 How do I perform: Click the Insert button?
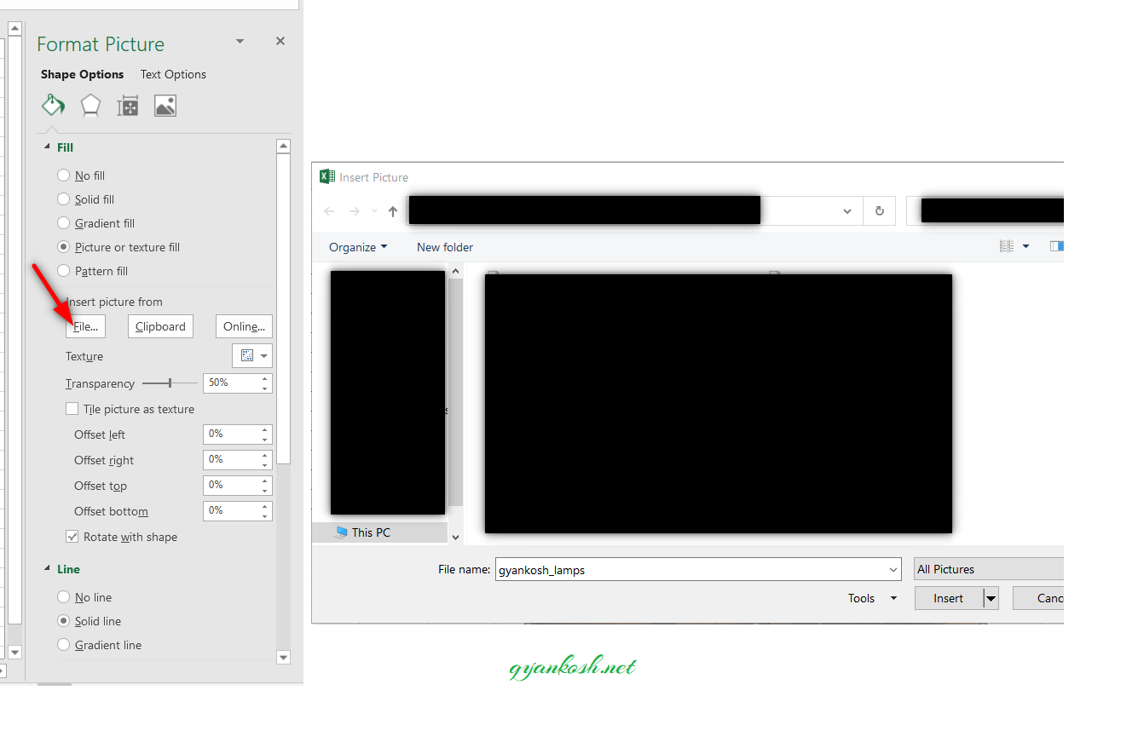[948, 598]
